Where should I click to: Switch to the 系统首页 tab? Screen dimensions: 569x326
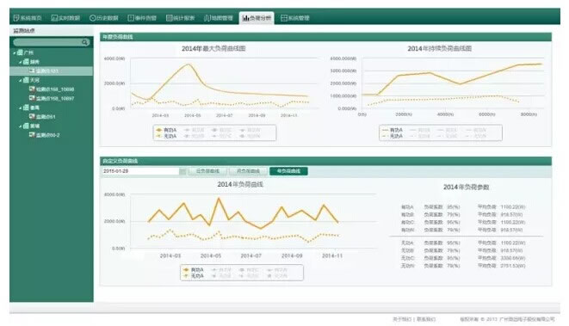28,18
